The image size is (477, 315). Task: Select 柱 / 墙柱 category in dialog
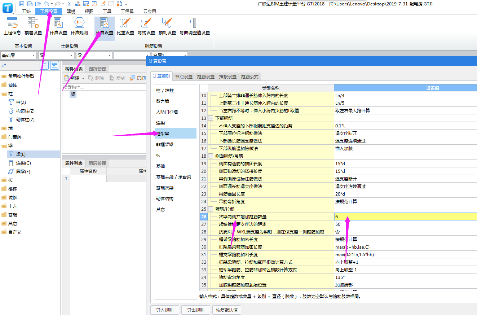click(x=176, y=90)
